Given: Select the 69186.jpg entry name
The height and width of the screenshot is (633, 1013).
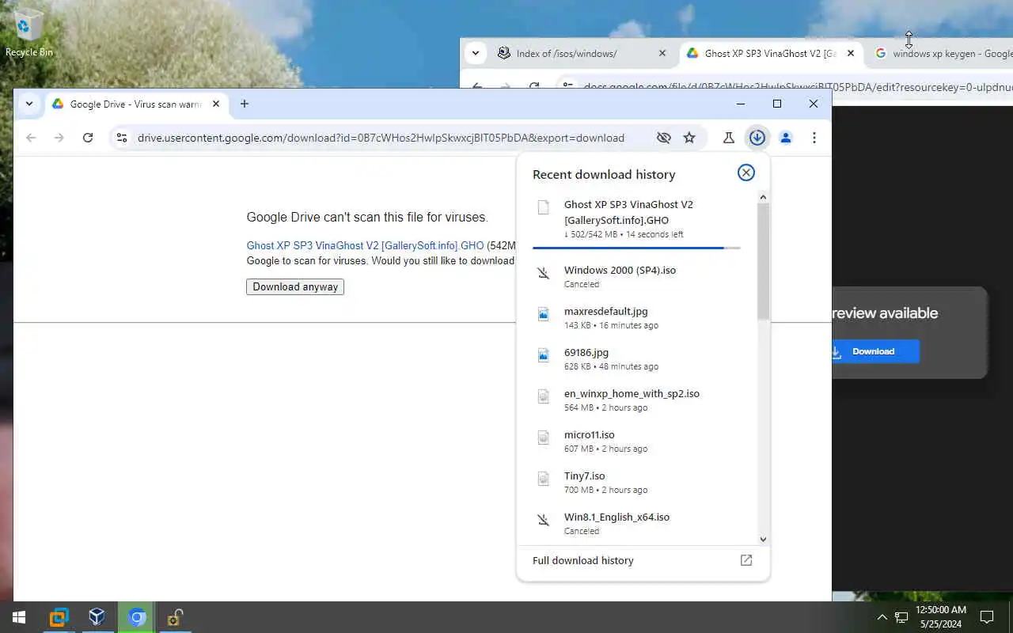Looking at the screenshot, I should 586,352.
